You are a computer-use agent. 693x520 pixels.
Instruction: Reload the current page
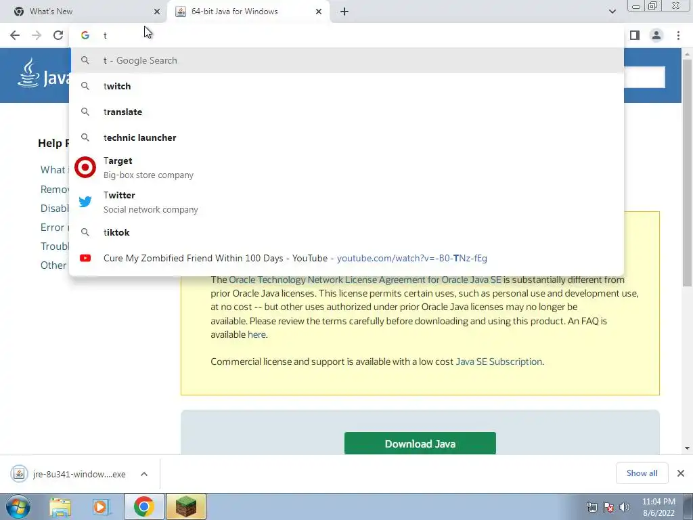pyautogui.click(x=58, y=35)
